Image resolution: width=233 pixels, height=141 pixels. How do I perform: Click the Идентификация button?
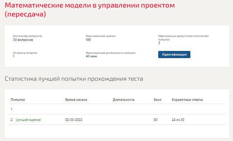coord(174,55)
